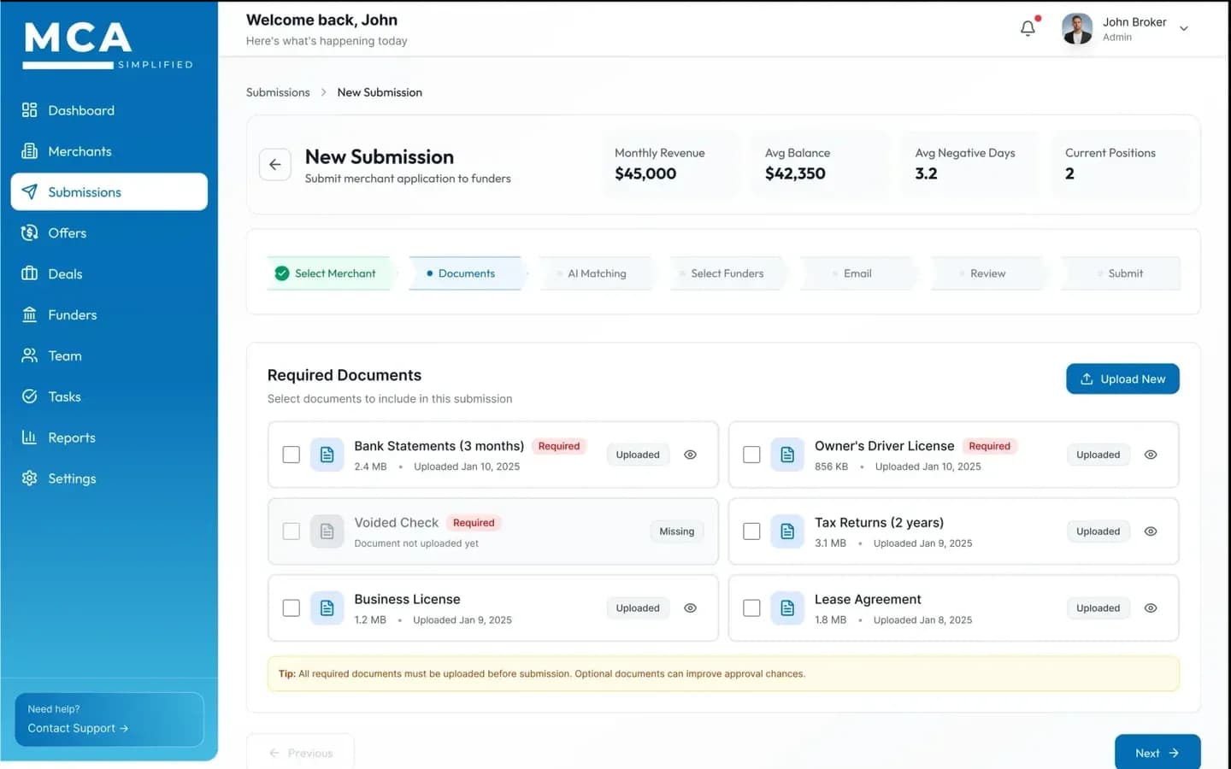Click the Offers dollar icon
1231x769 pixels.
[30, 233]
